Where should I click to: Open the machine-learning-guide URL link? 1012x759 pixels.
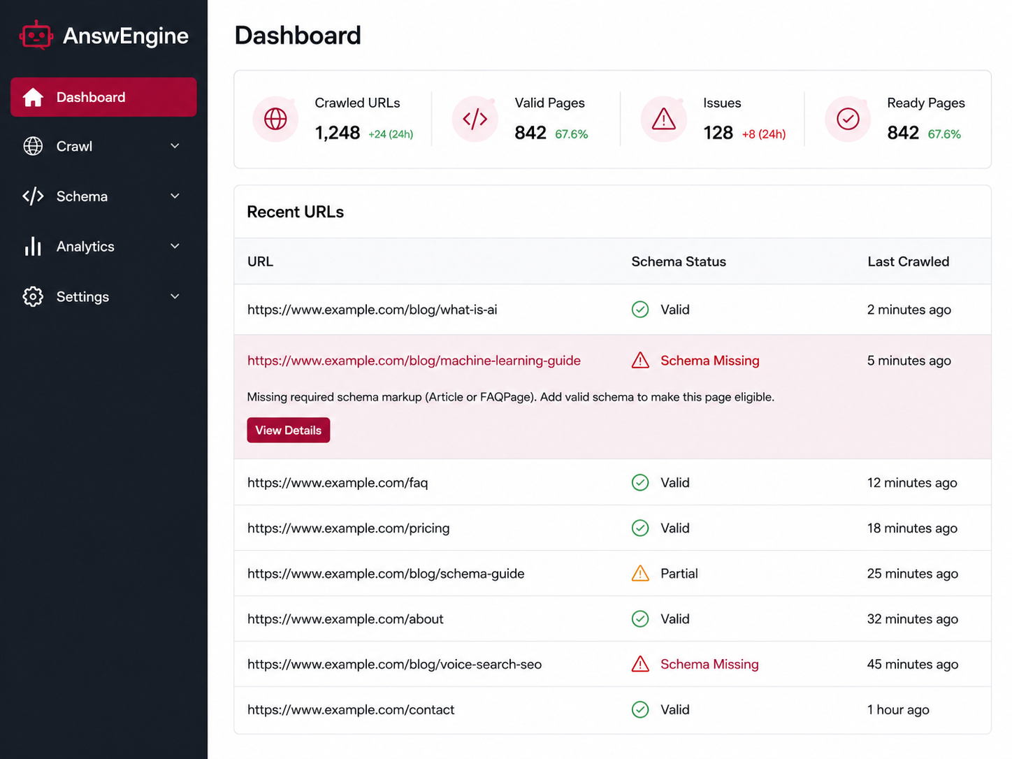[x=414, y=361]
